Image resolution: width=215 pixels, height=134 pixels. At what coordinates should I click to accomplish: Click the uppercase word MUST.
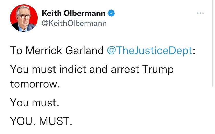pos(54,121)
